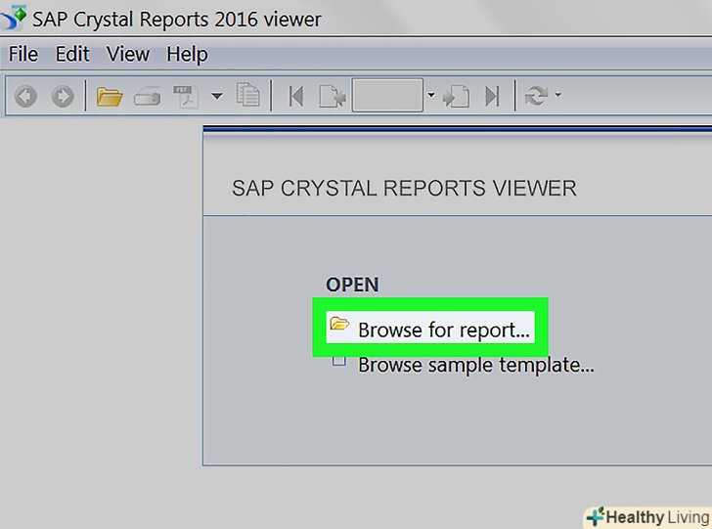The width and height of the screenshot is (712, 529).
Task: Go to last page icon
Action: coord(492,96)
